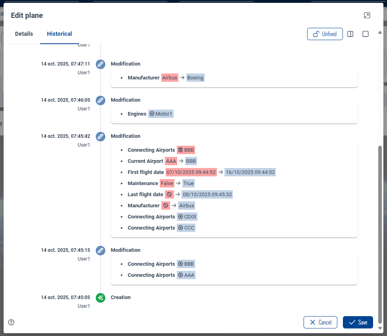
Task: Click the pencil icon for 07:45:15 modification
Action: 101,251
